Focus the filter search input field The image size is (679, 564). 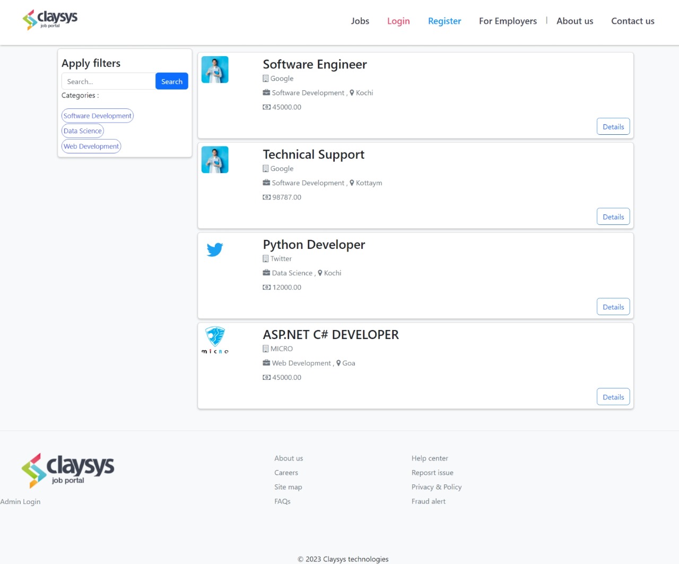pyautogui.click(x=108, y=81)
